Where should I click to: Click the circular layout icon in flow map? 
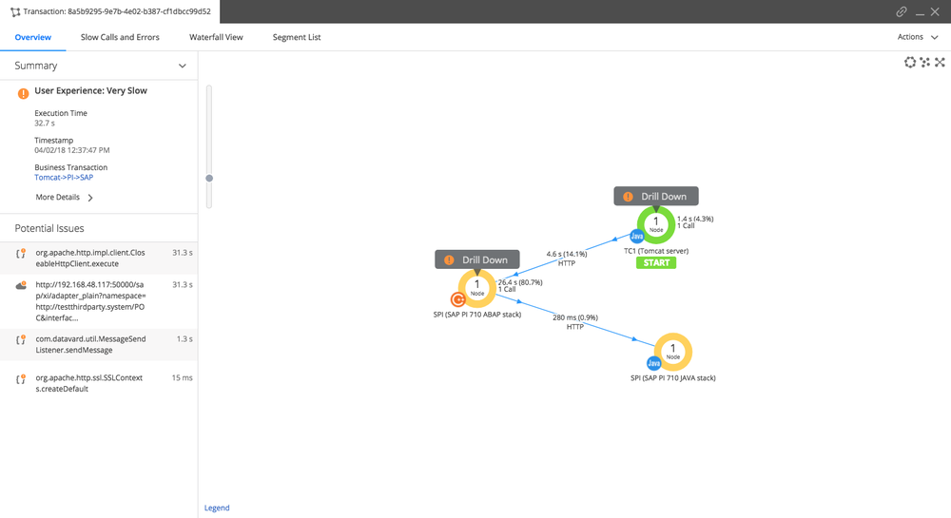click(910, 62)
